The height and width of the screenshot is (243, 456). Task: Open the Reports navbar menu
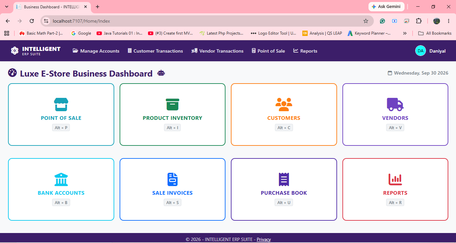pos(305,51)
